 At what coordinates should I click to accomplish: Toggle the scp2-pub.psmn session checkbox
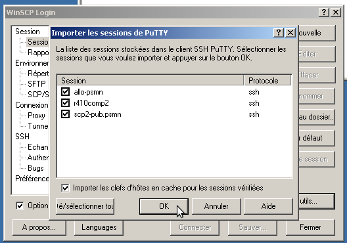(x=65, y=114)
